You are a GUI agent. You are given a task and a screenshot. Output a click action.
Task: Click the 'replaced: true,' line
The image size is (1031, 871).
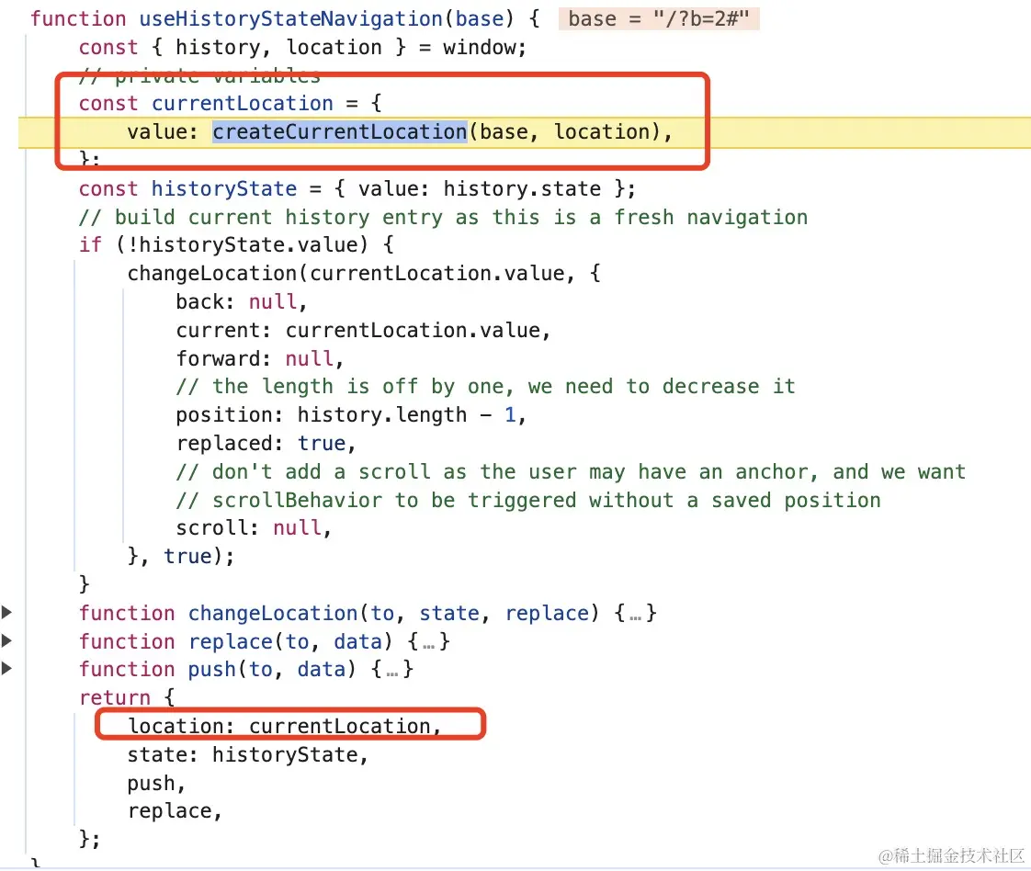[x=266, y=444]
